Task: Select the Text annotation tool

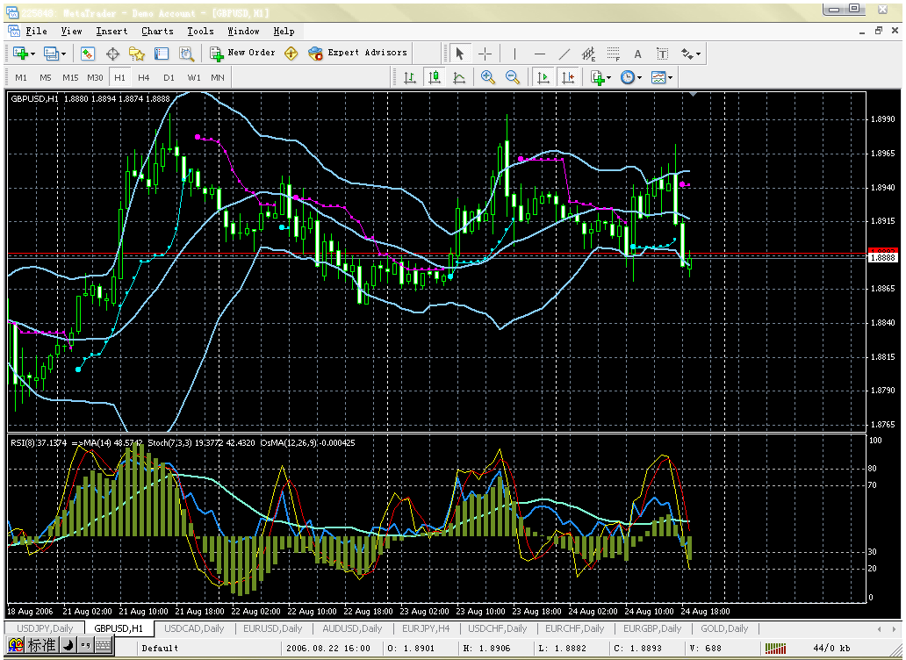Action: point(636,54)
